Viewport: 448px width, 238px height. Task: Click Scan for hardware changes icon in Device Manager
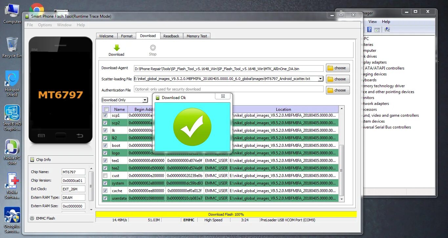[387, 30]
